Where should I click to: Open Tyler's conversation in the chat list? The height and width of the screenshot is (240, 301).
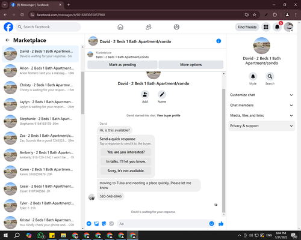click(40, 206)
